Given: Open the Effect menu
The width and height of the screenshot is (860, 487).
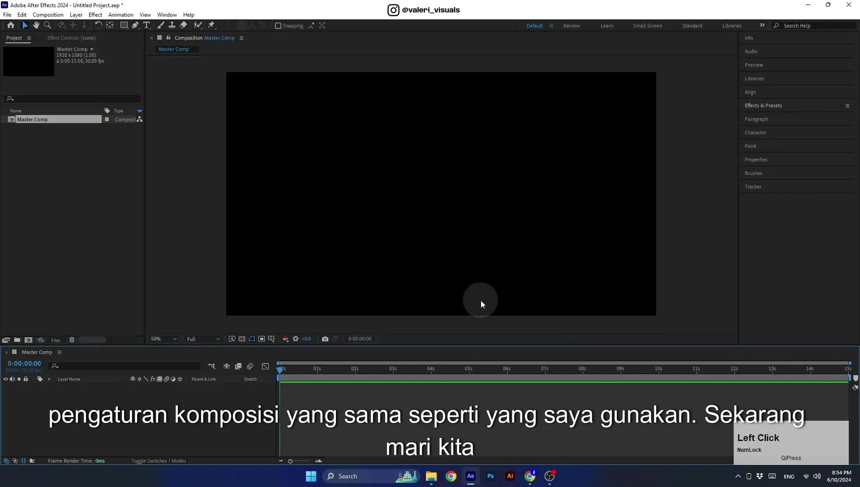Looking at the screenshot, I should [x=95, y=15].
